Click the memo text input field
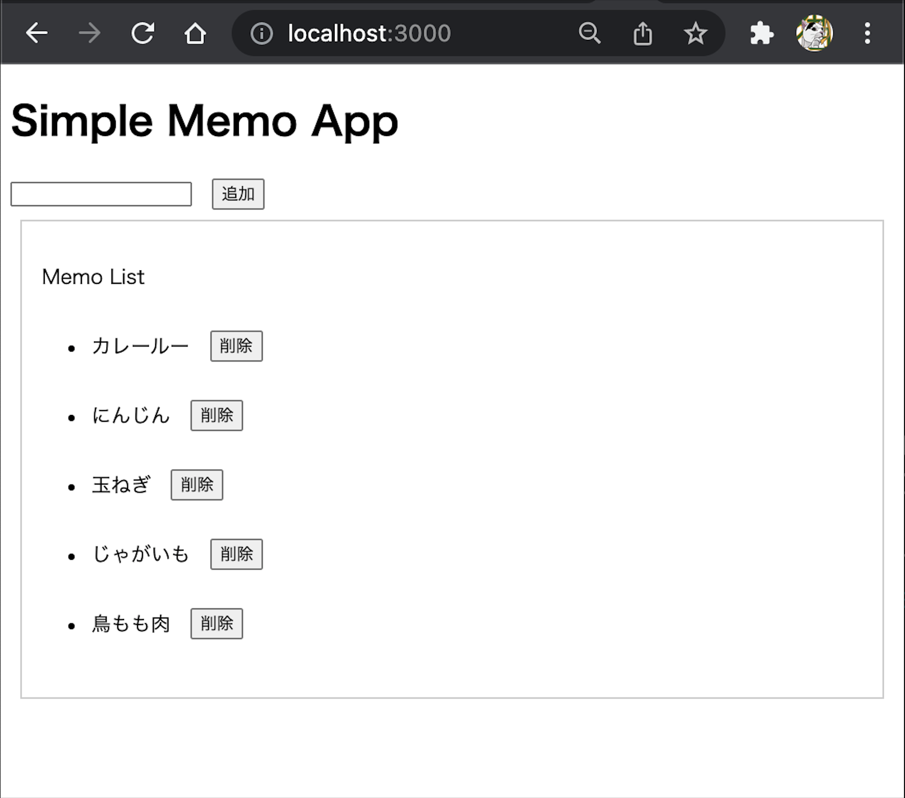The image size is (905, 798). (x=100, y=193)
